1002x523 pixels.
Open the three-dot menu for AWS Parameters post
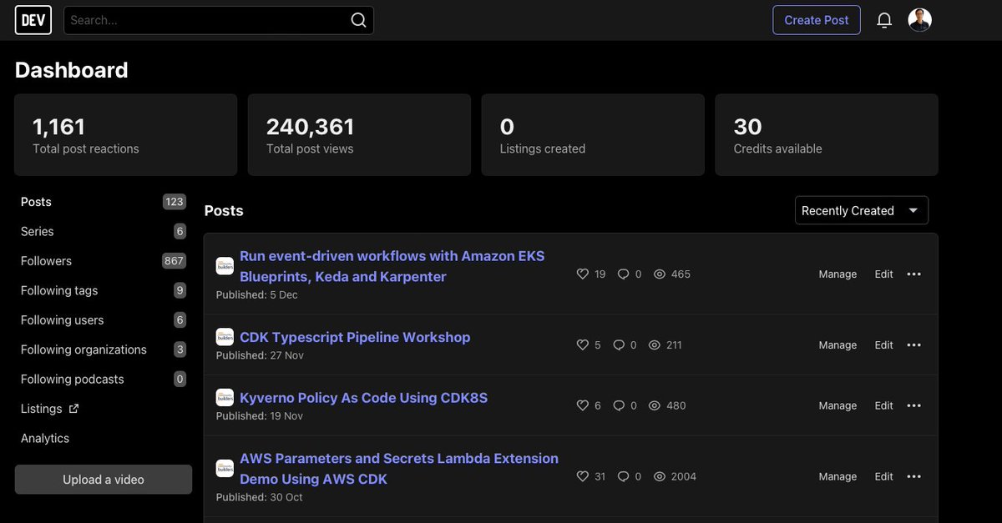click(913, 476)
